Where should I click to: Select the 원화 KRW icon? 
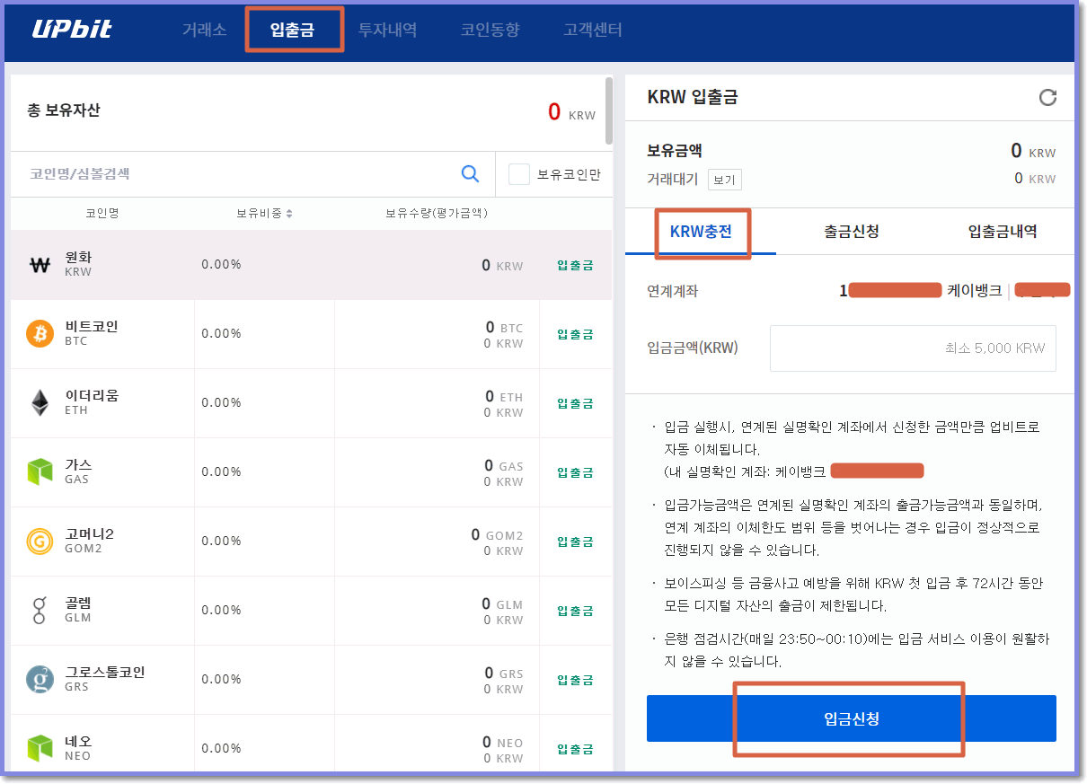(x=40, y=264)
